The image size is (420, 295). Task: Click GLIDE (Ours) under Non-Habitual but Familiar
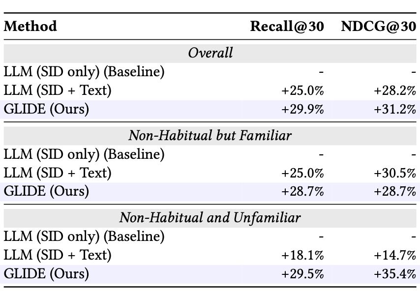(x=47, y=191)
